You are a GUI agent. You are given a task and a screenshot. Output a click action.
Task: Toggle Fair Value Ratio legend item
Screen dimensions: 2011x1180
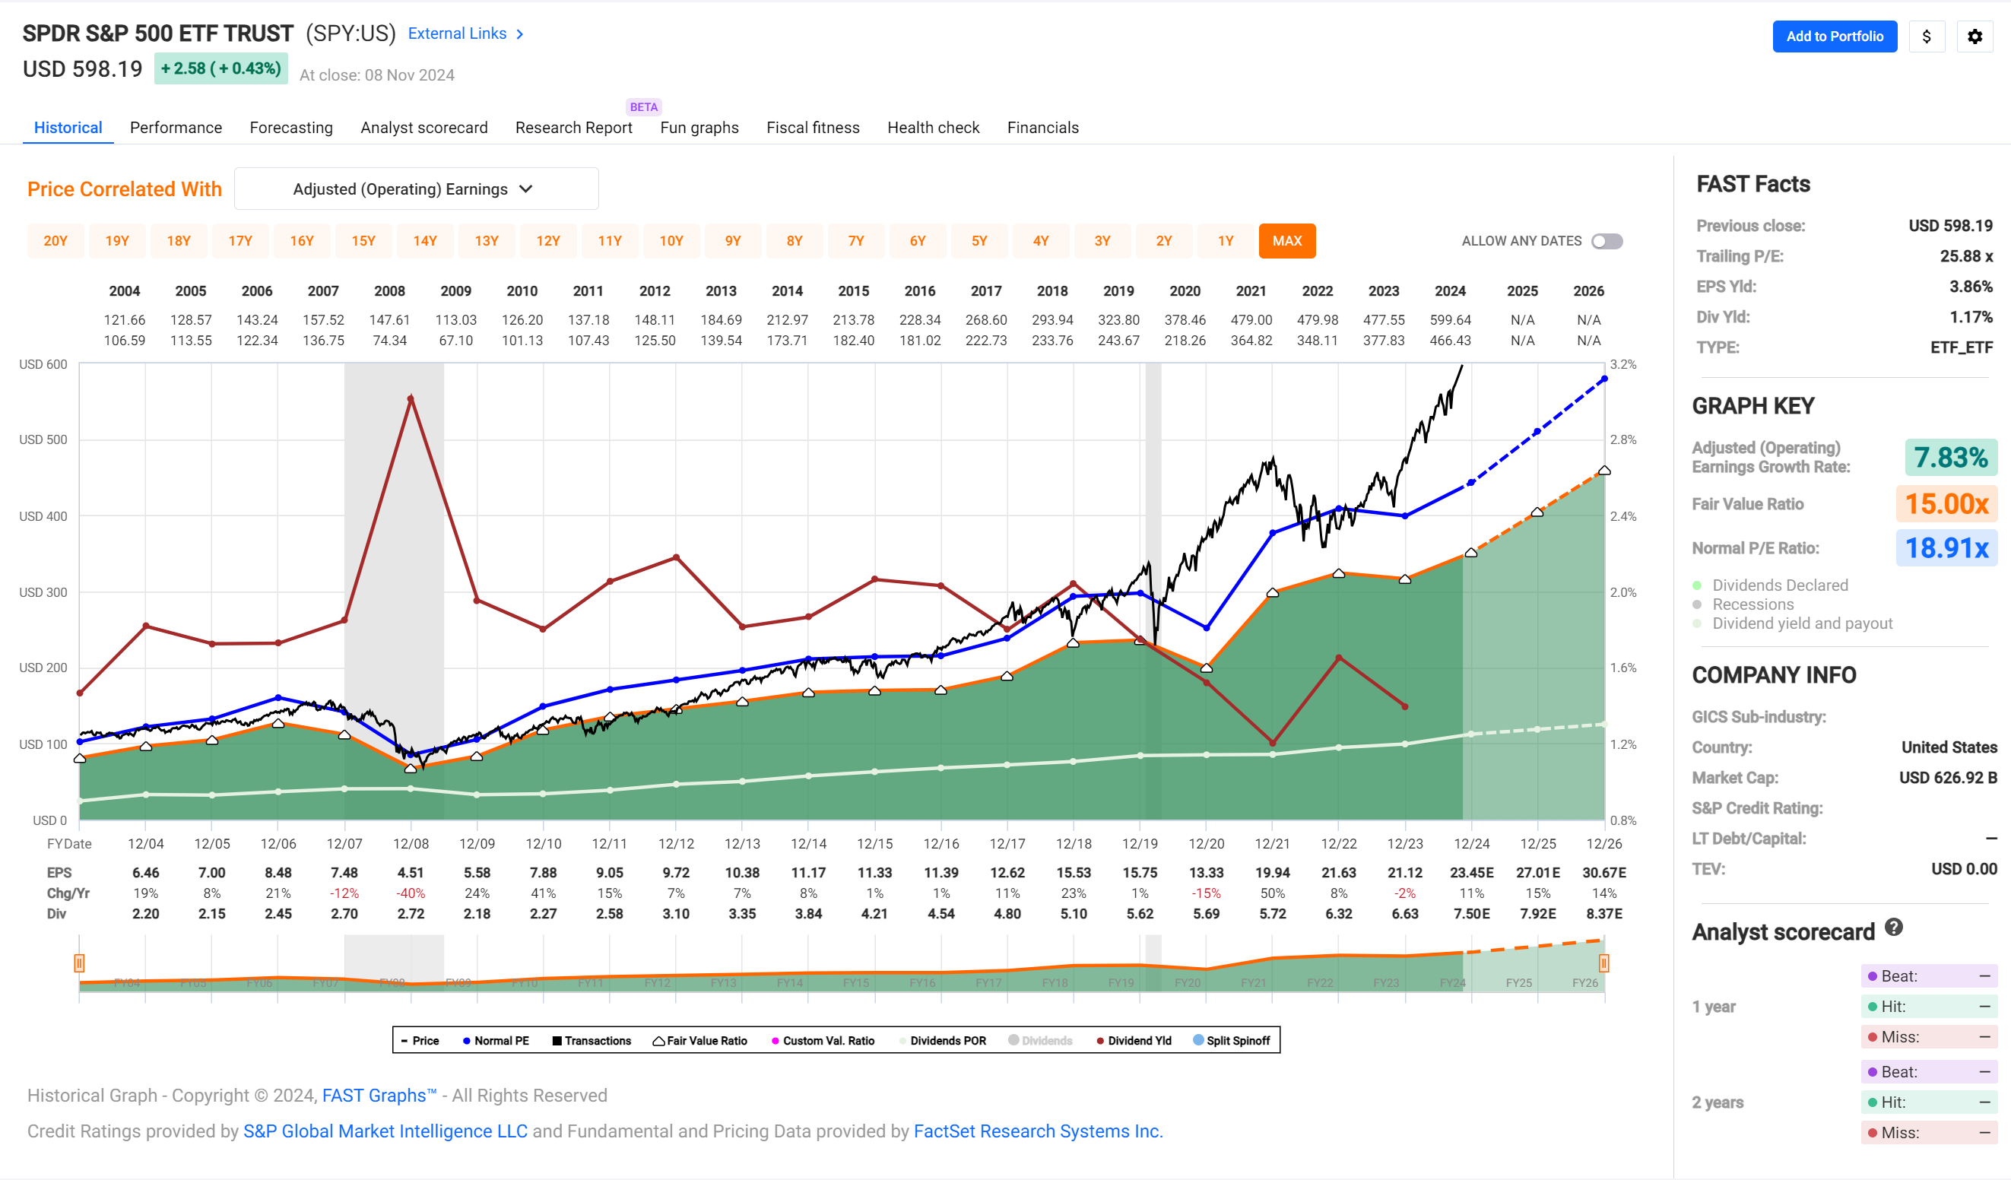pos(700,1040)
